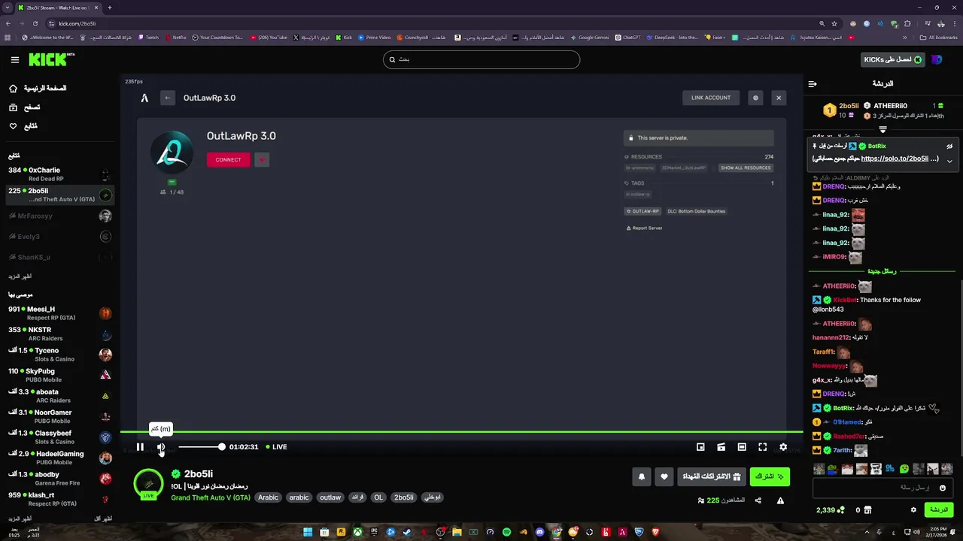
Task: Click the stream progress bar
Action: 462,431
